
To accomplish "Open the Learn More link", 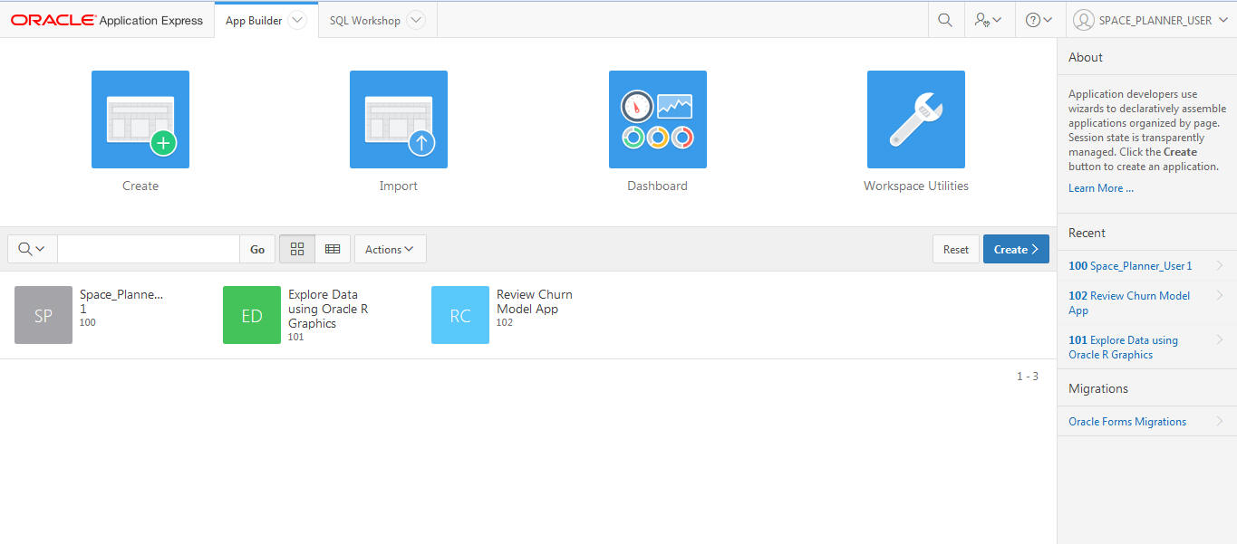I will point(1101,188).
